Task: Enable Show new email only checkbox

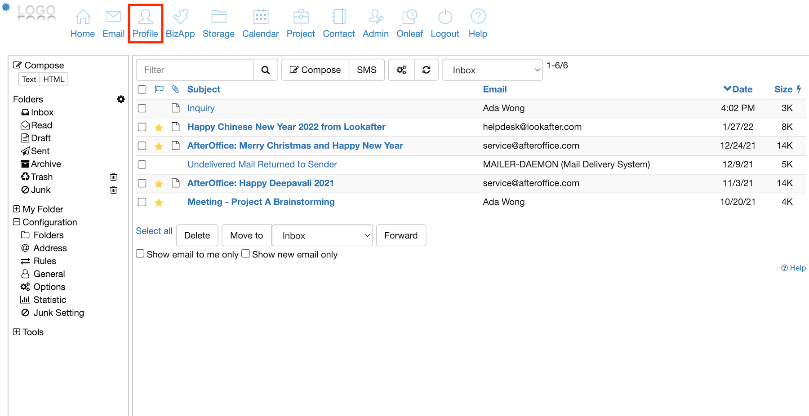Action: click(246, 254)
